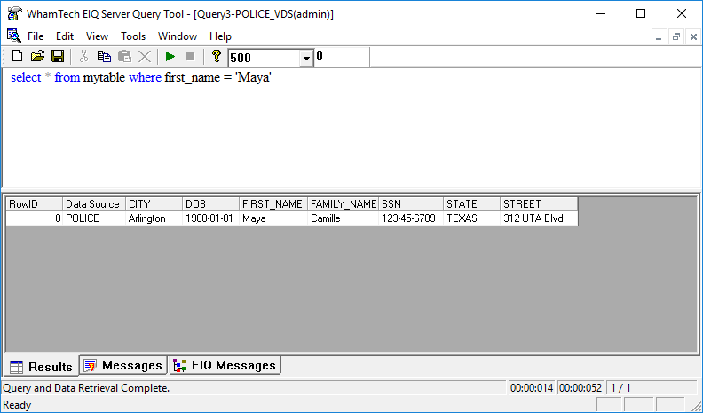Viewport: 703px width, 413px height.
Task: Close the inner query document window
Action: (693, 36)
